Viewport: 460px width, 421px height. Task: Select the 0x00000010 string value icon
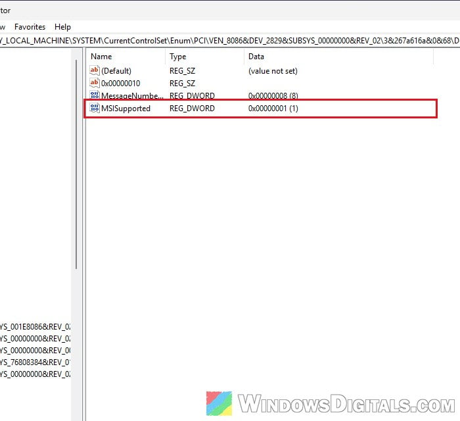click(94, 83)
